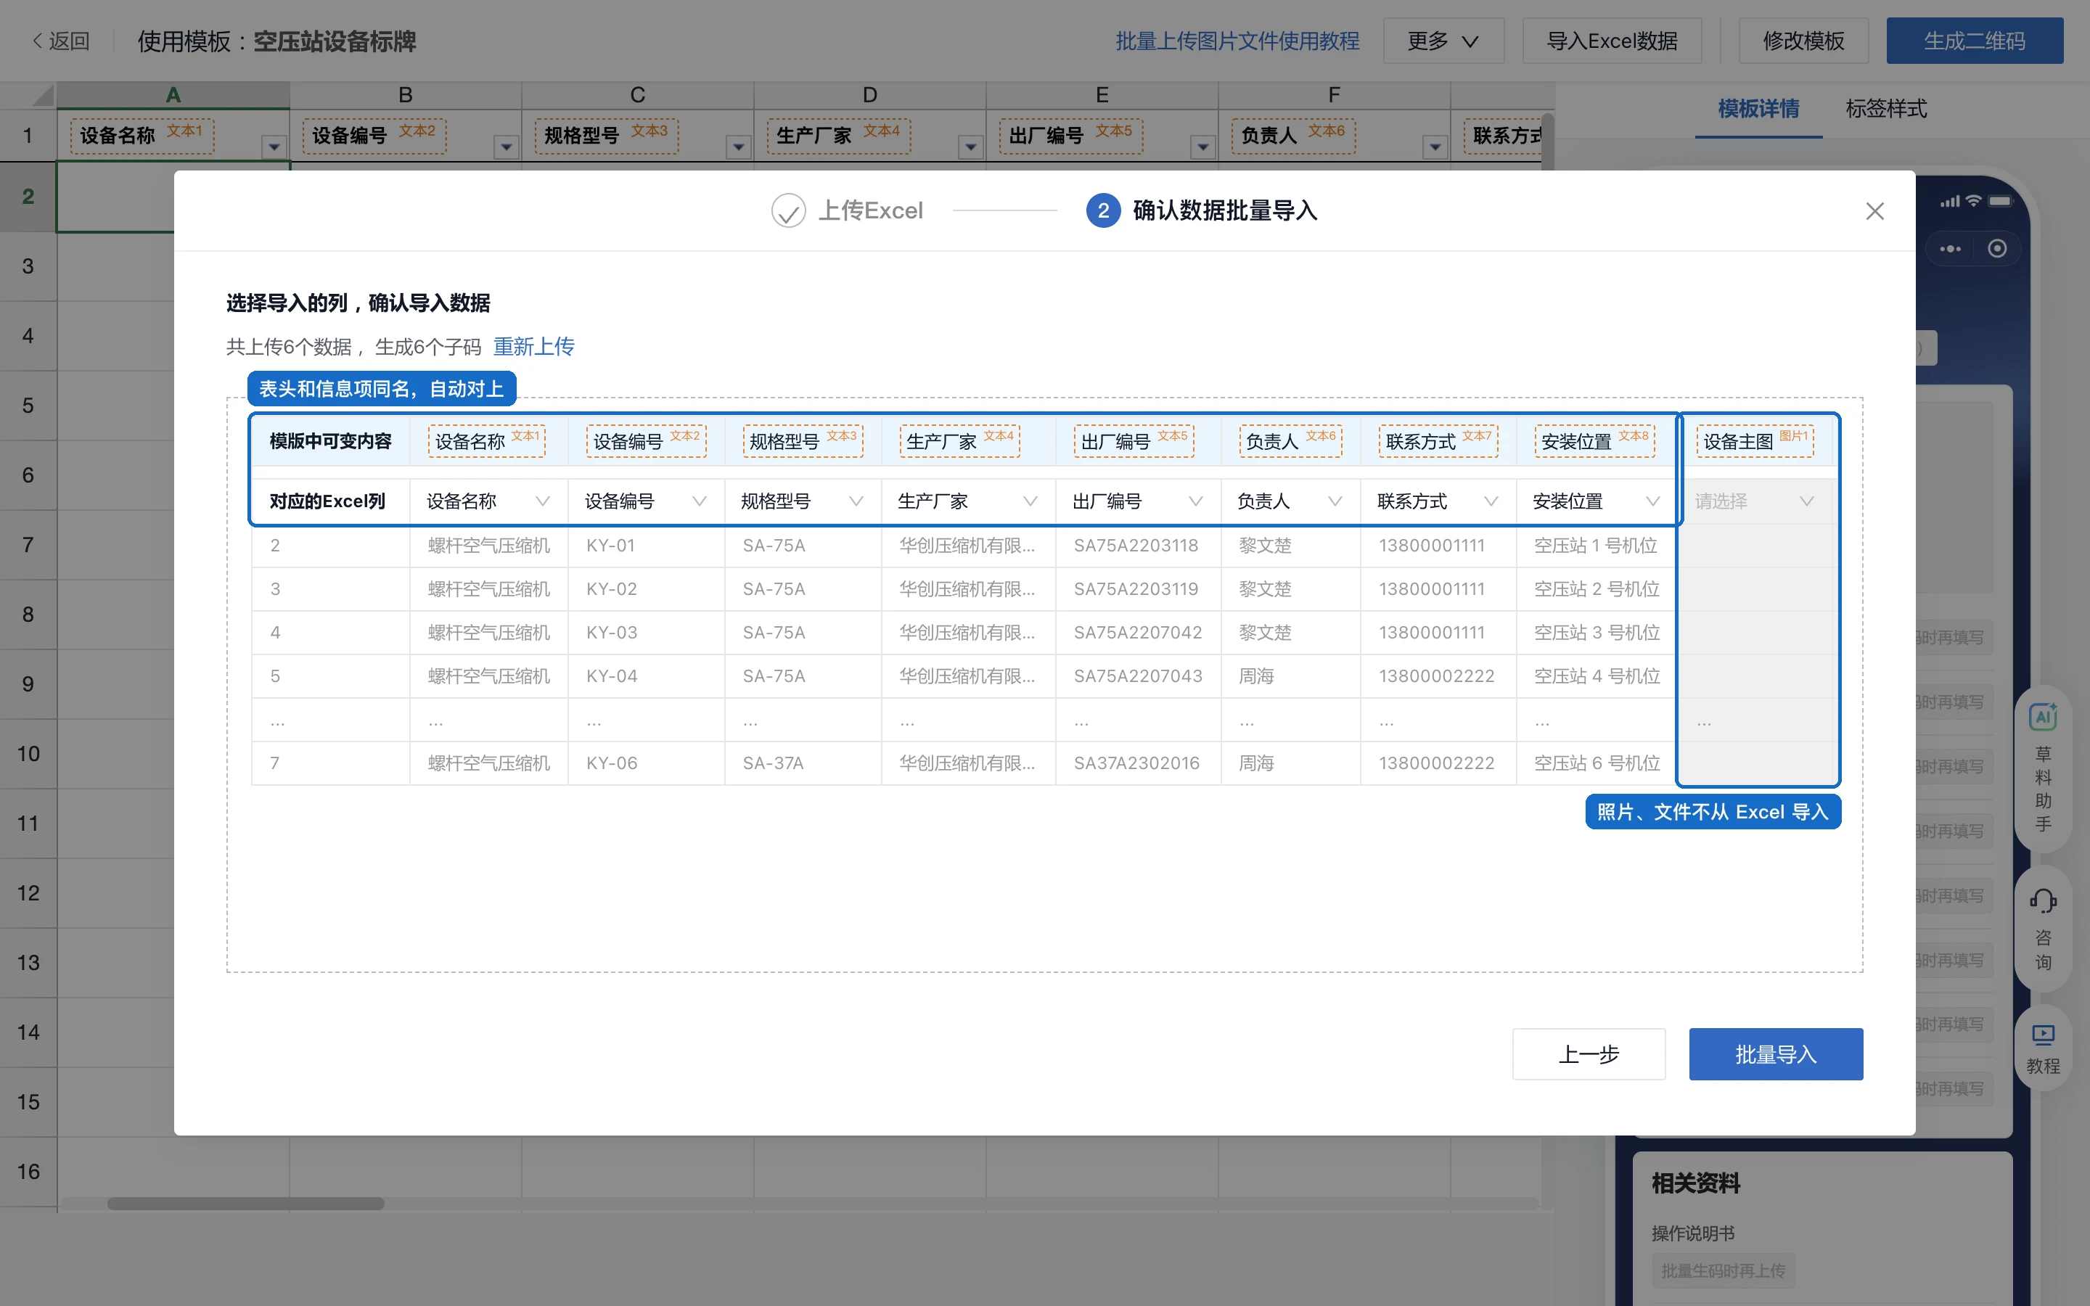This screenshot has height=1306, width=2090.
Task: Open filter arrow on 设备编号 column B
Action: (x=506, y=147)
